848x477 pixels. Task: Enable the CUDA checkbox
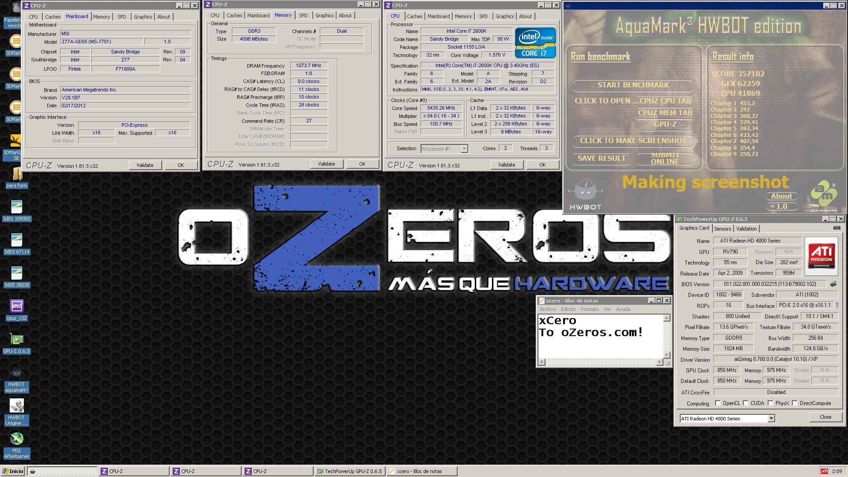click(x=746, y=403)
